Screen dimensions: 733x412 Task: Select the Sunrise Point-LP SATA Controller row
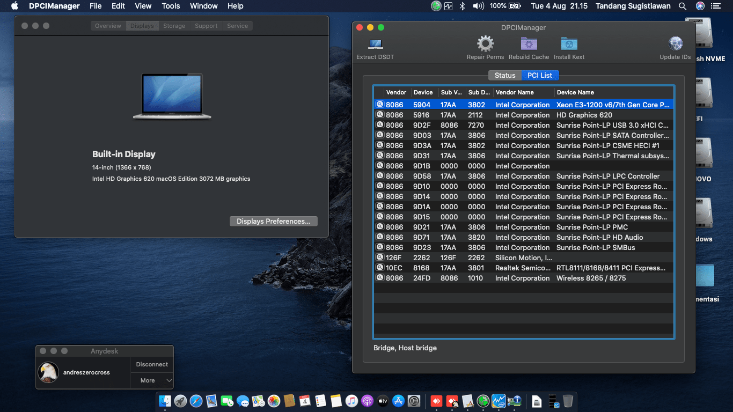(523, 135)
